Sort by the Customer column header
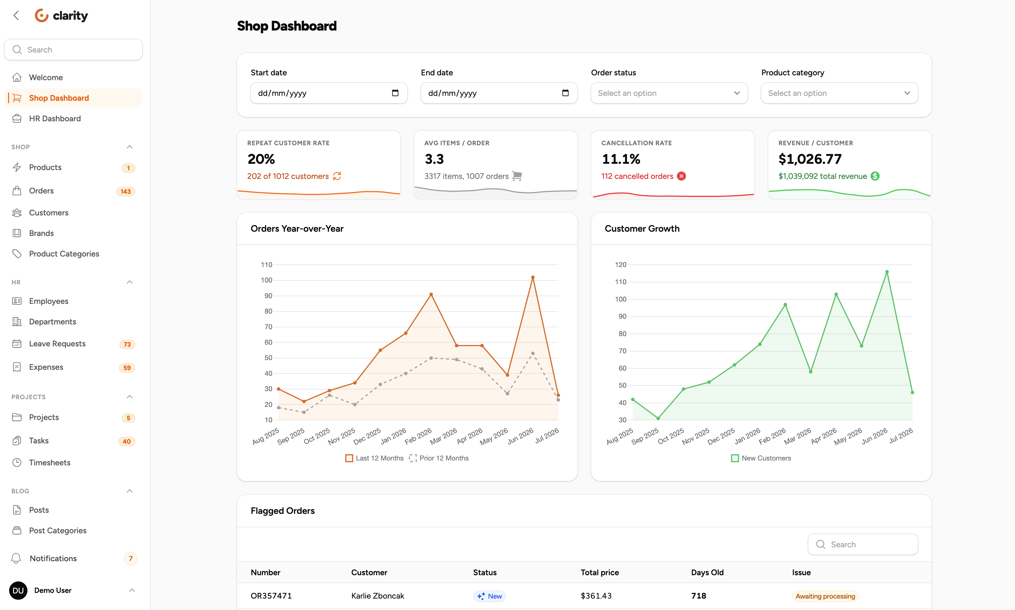The height and width of the screenshot is (610, 1015). 369,572
